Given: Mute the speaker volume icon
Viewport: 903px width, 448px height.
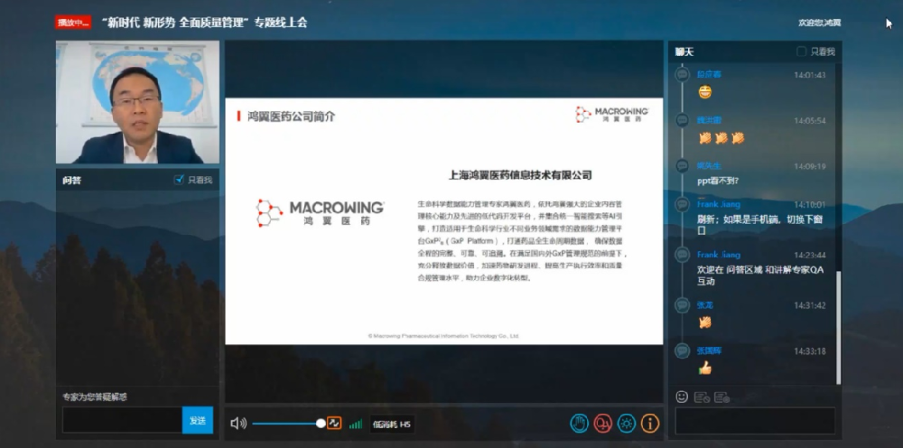Looking at the screenshot, I should coord(238,424).
